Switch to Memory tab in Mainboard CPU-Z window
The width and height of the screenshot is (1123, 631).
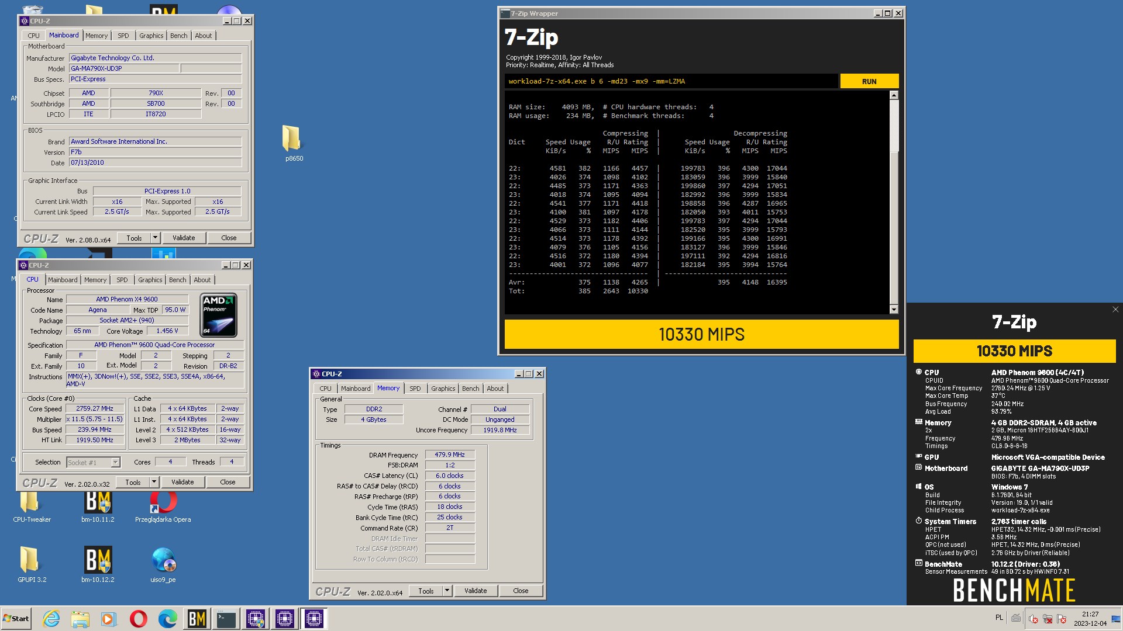97,36
